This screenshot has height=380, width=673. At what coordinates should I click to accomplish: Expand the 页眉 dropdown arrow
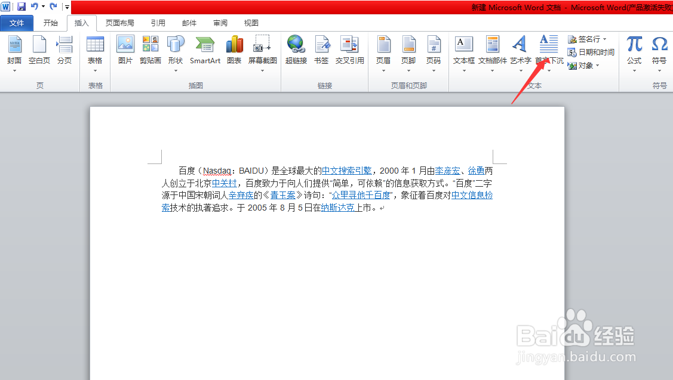(x=383, y=71)
